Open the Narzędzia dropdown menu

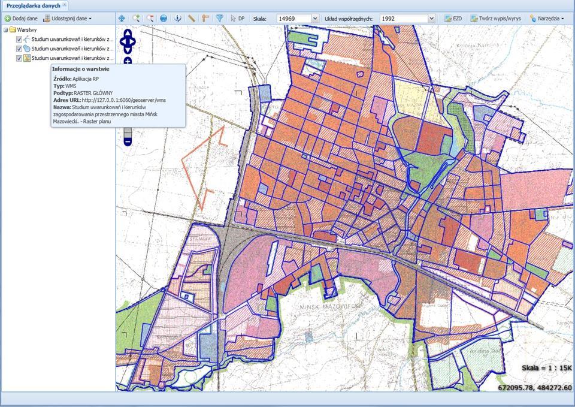pos(546,19)
